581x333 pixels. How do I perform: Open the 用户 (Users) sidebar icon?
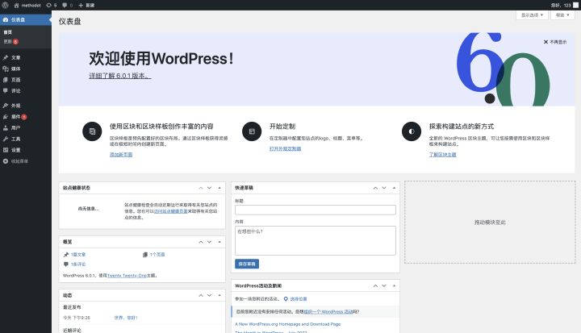coord(6,127)
